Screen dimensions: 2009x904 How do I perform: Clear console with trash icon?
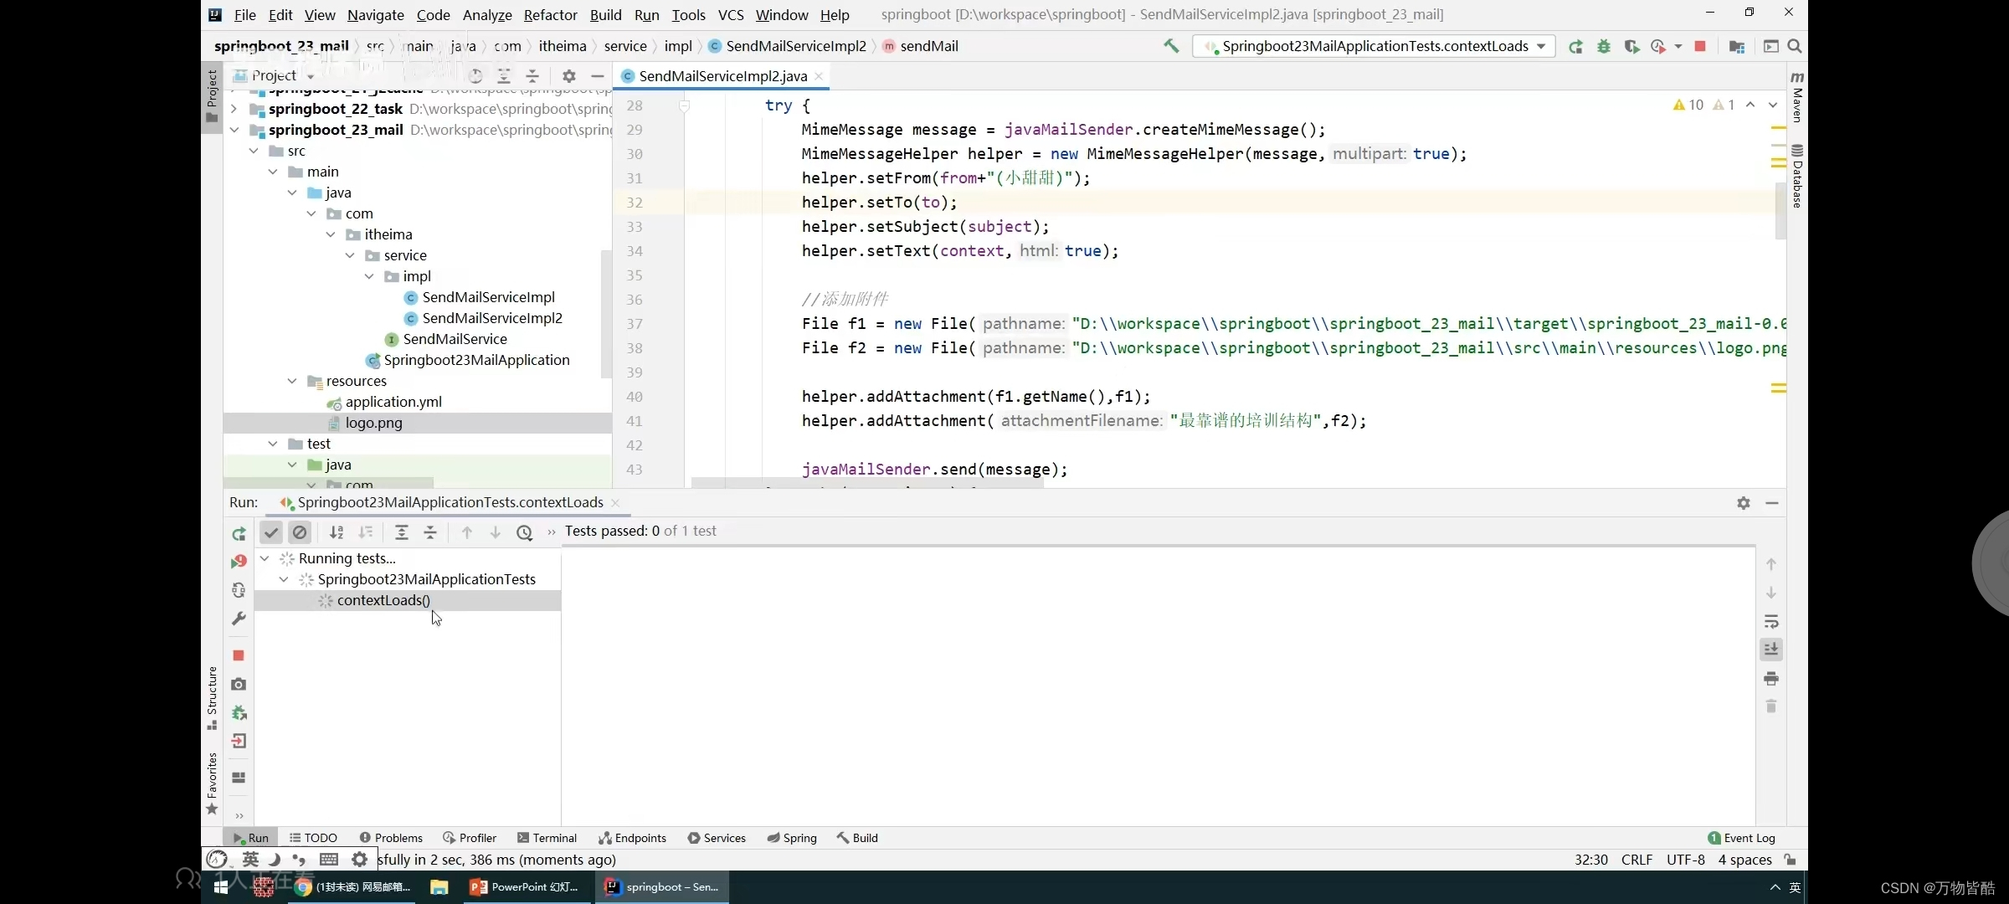tap(1771, 706)
